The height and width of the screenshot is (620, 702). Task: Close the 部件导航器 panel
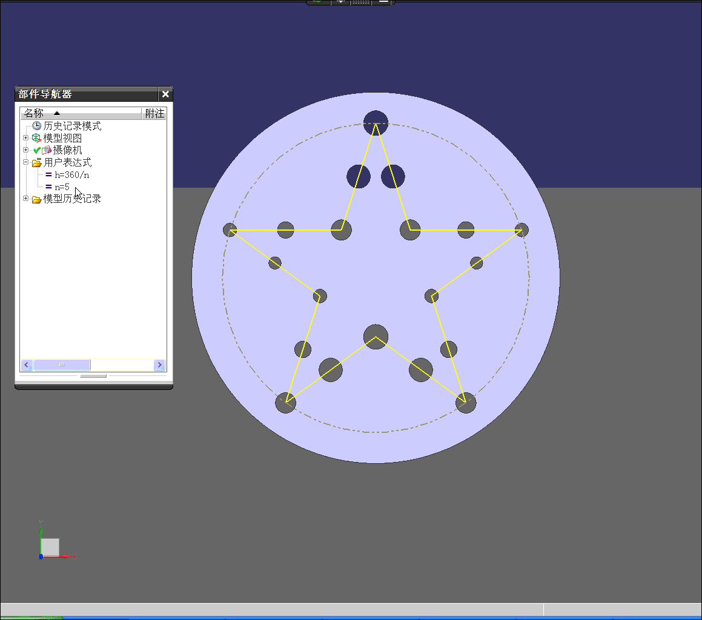pyautogui.click(x=165, y=94)
